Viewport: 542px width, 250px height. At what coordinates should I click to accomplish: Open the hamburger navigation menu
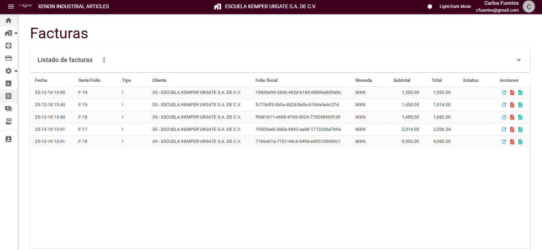click(11, 7)
